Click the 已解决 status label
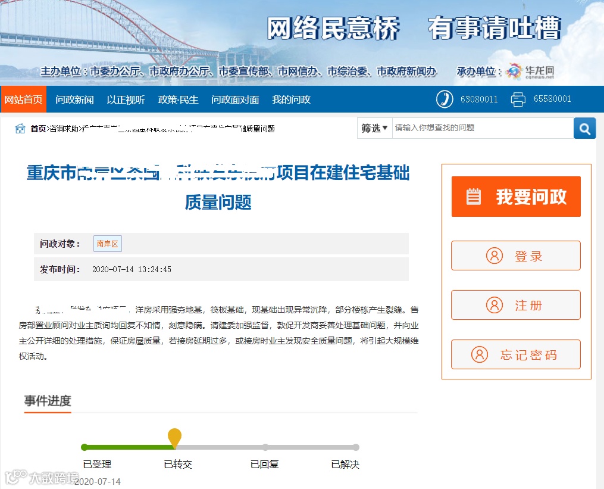Viewport: 604px width, 489px height. click(x=345, y=465)
